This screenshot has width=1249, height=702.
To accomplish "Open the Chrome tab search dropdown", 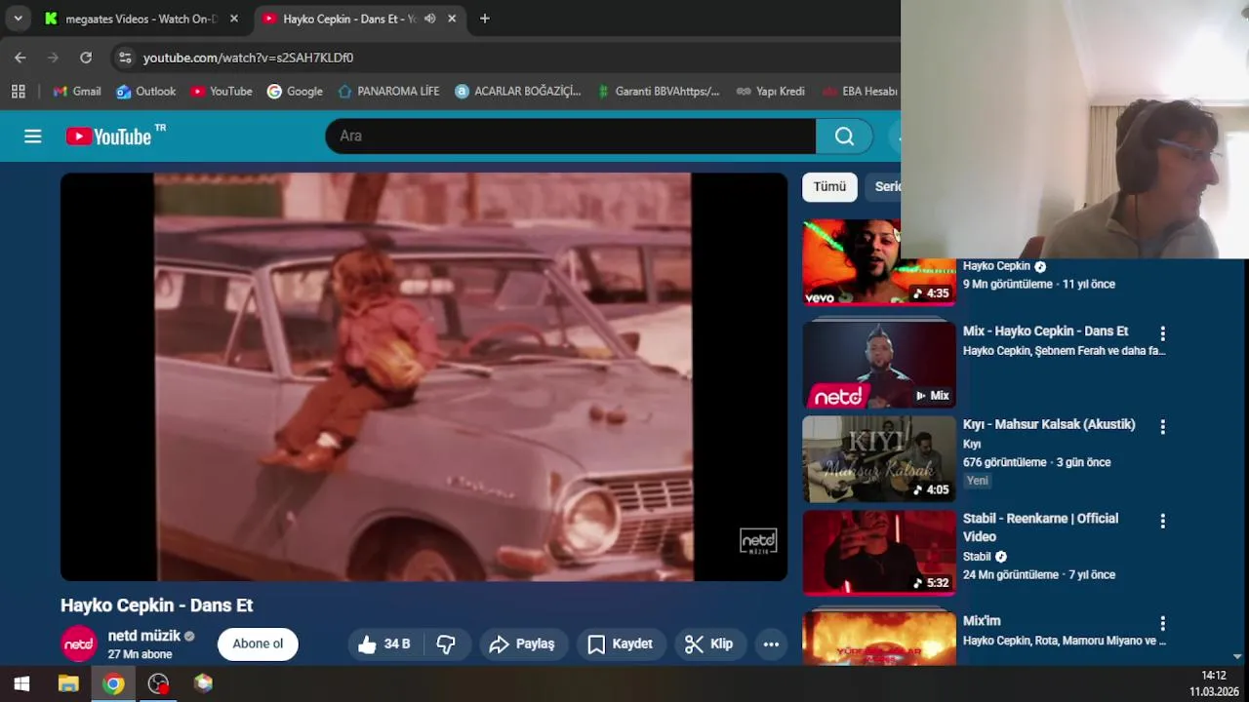I will pos(18,19).
